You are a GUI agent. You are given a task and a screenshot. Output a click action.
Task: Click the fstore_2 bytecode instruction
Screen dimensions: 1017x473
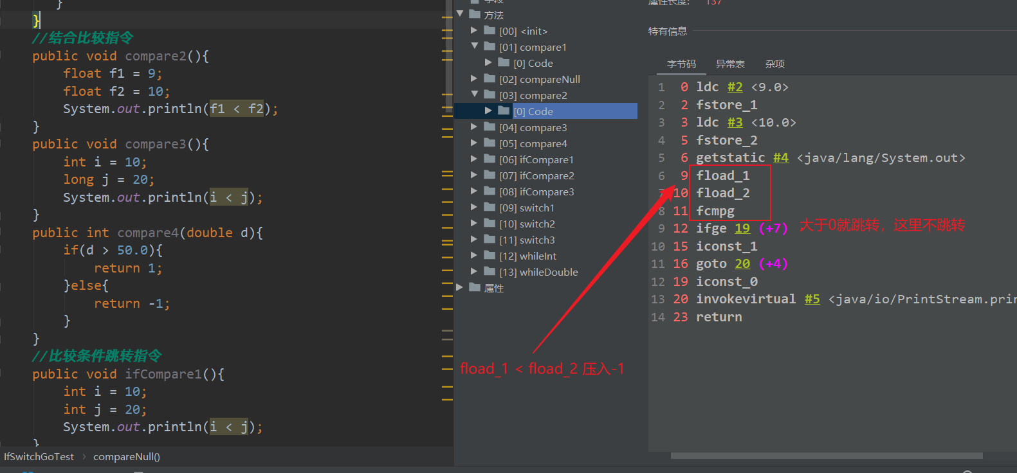click(x=727, y=140)
